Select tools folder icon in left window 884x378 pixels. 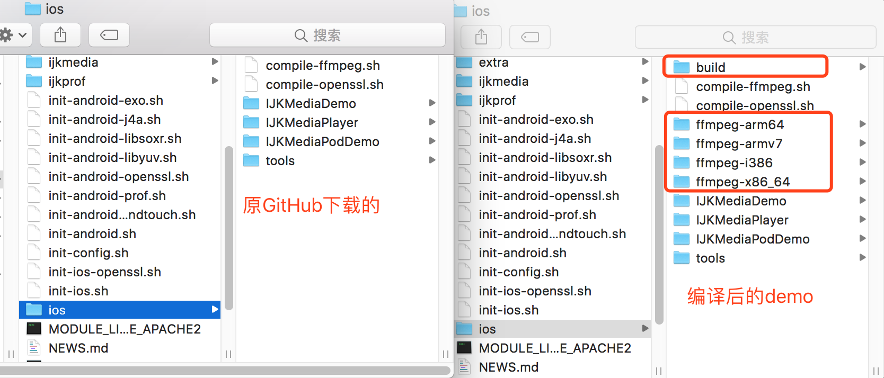point(251,160)
